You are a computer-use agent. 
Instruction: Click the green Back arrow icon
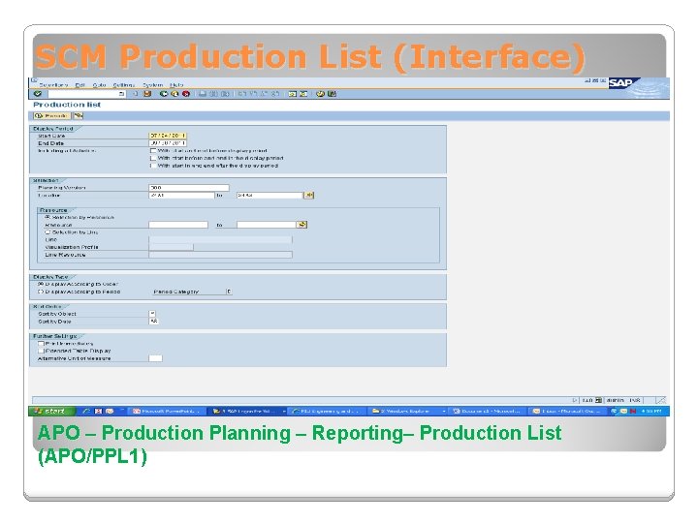pyautogui.click(x=164, y=94)
